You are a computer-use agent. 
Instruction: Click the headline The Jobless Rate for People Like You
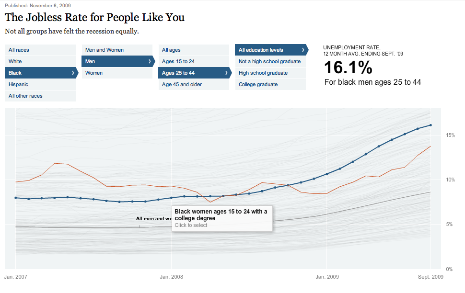click(94, 18)
